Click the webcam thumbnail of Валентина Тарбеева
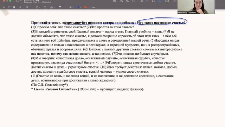Image resolution: width=225 pixels, height=127 pixels. pos(196,7)
